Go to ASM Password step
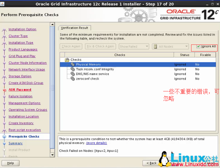 click(x=20, y=90)
